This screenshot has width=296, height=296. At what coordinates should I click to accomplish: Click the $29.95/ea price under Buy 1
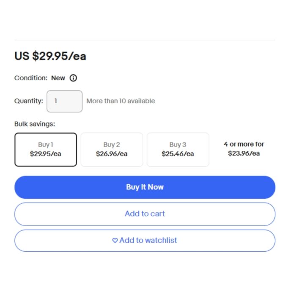(x=46, y=154)
